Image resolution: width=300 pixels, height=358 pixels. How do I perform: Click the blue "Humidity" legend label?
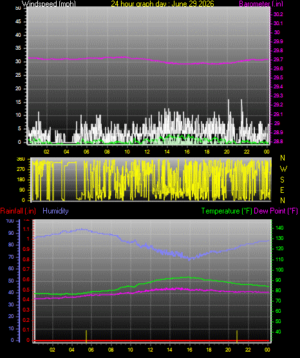coord(55,211)
